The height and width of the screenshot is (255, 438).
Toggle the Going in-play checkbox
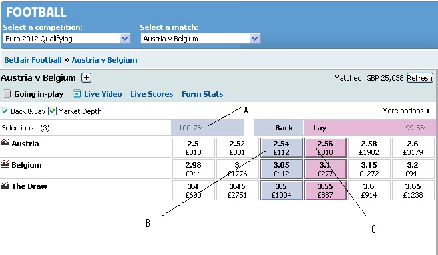(7, 94)
